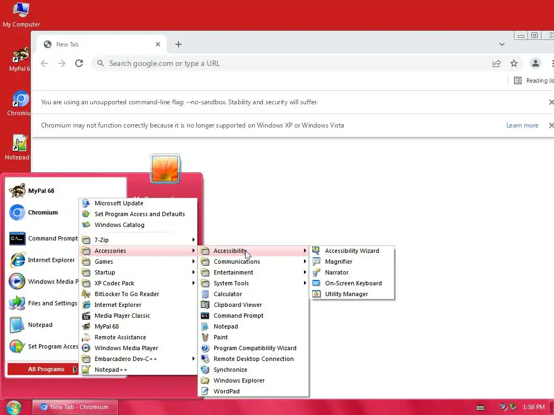
Task: Open MyPal 68 in programs list
Action: [138, 326]
